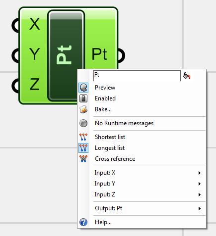This screenshot has height=236, width=216.
Task: Click the Shortest list matching icon
Action: tap(83, 137)
